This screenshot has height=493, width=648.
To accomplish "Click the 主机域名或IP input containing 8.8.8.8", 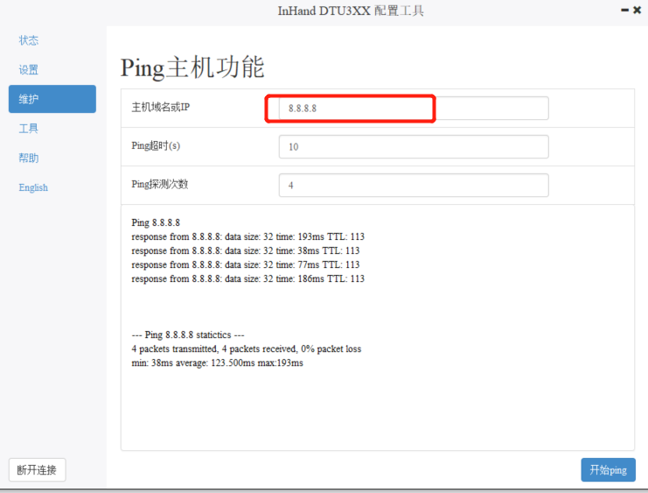I will (x=413, y=109).
